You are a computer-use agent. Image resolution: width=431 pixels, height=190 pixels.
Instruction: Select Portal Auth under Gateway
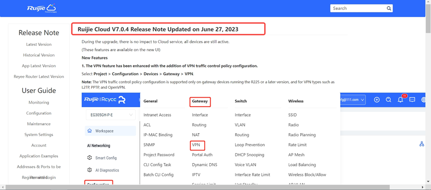pos(202,155)
